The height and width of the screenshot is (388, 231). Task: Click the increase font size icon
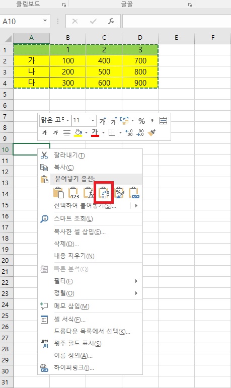tap(103, 121)
